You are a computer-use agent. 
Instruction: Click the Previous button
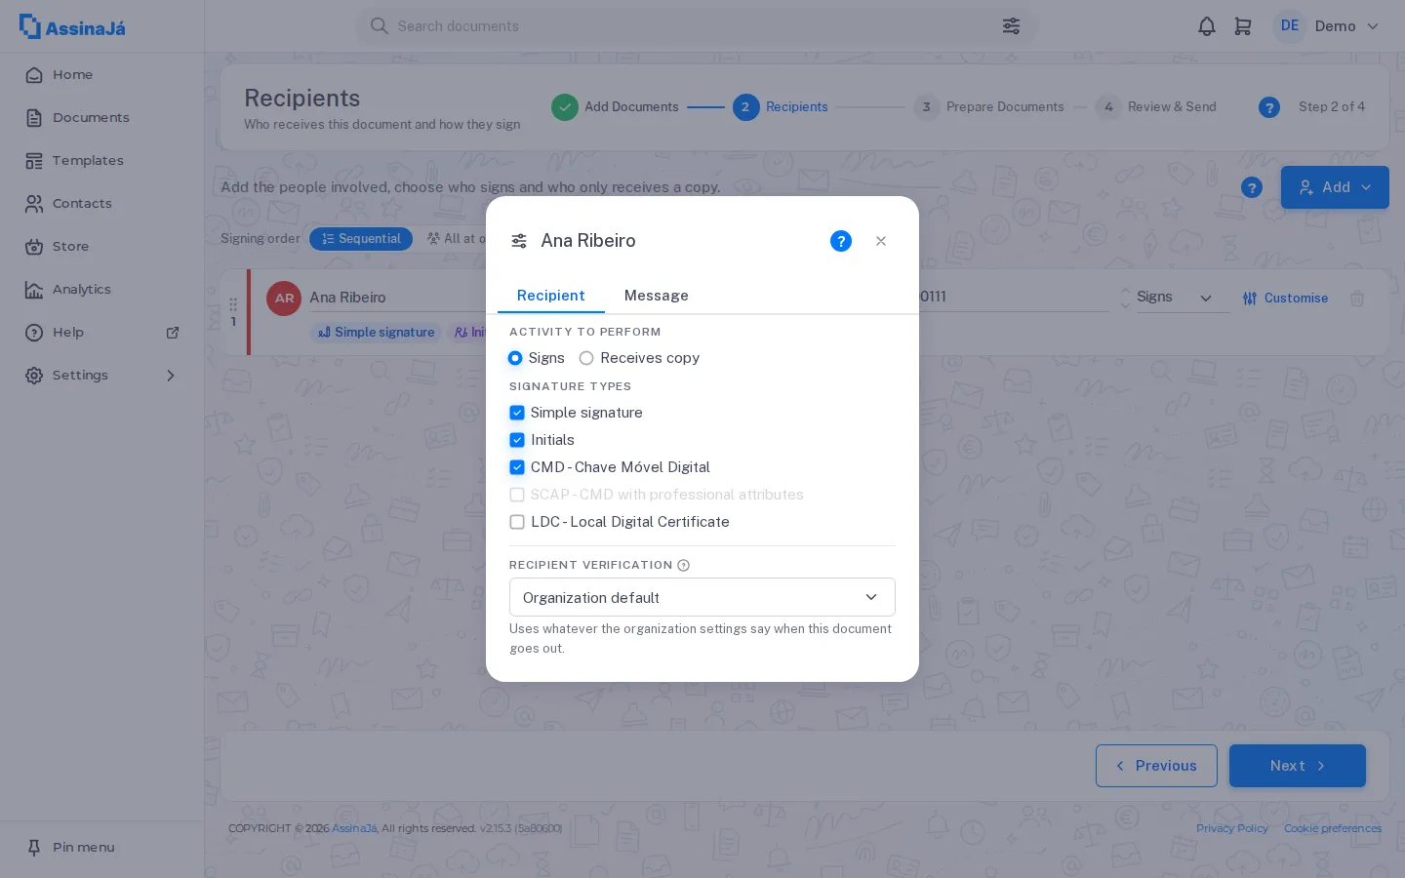click(1156, 766)
